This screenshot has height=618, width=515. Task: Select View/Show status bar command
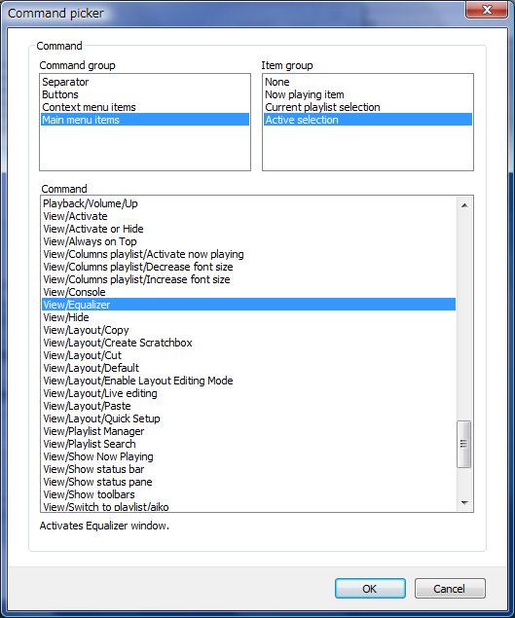(248, 469)
